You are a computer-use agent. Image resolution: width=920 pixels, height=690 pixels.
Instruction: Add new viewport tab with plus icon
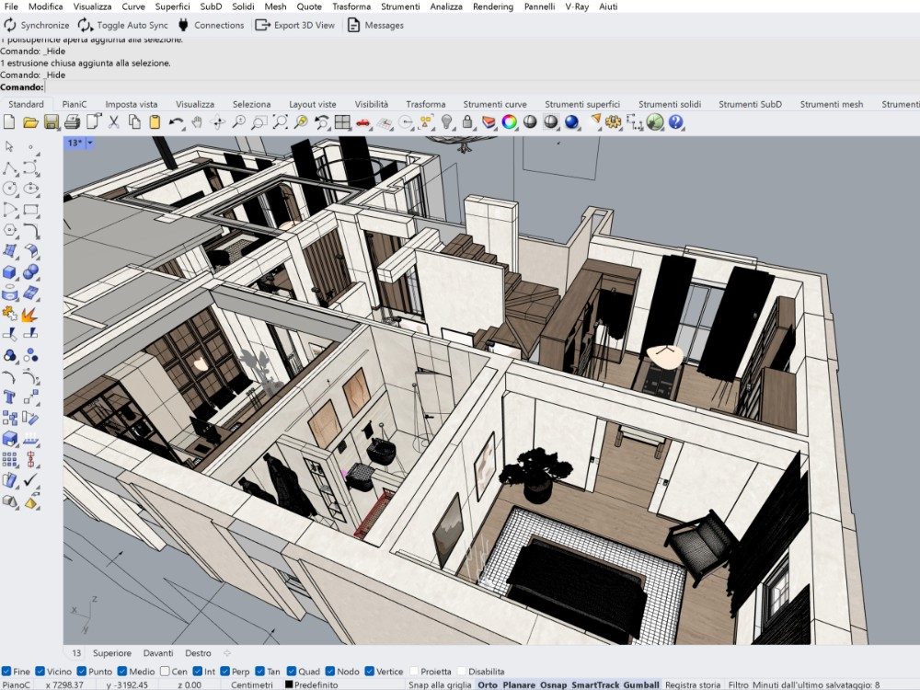coord(227,653)
